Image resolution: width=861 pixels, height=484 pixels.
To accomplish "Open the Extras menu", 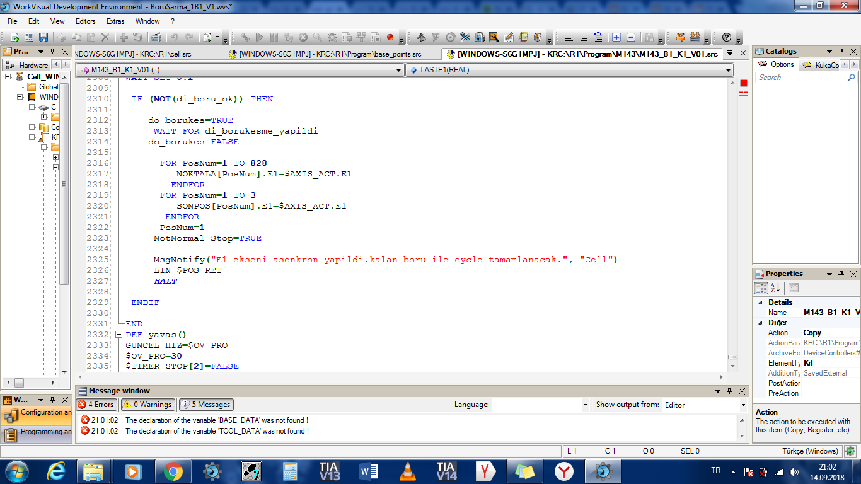I will [x=115, y=21].
